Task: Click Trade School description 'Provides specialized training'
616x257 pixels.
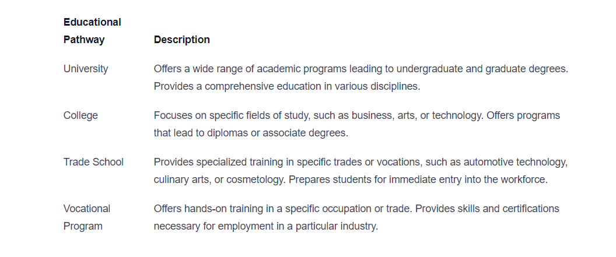Action: pyautogui.click(x=360, y=162)
